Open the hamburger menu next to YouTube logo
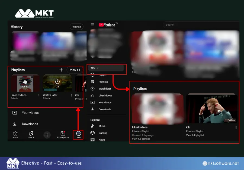 pyautogui.click(x=92, y=25)
